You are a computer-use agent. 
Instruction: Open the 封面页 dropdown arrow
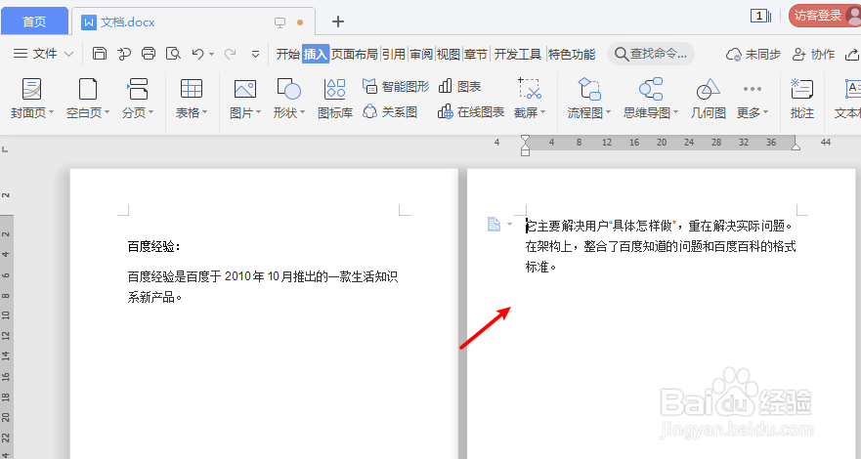51,112
